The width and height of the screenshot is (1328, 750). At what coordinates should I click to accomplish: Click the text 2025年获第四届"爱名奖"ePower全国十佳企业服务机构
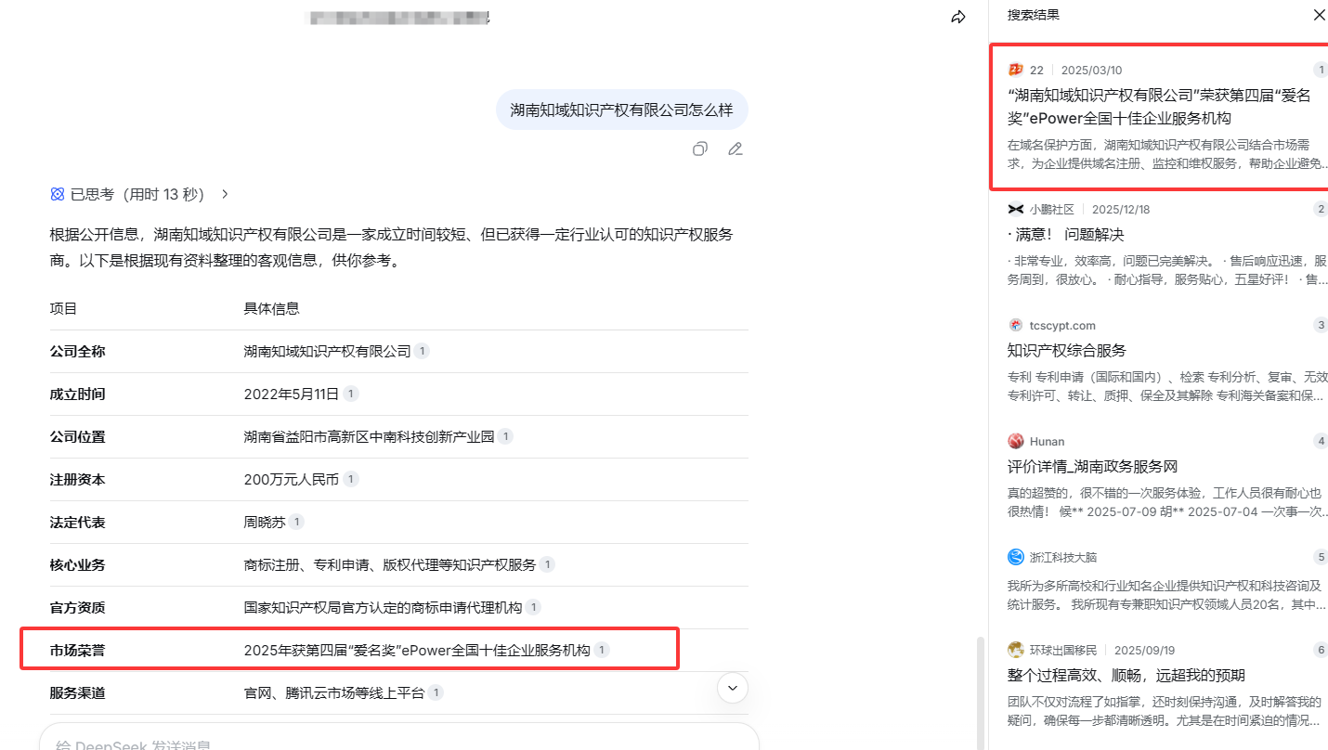[x=417, y=650]
